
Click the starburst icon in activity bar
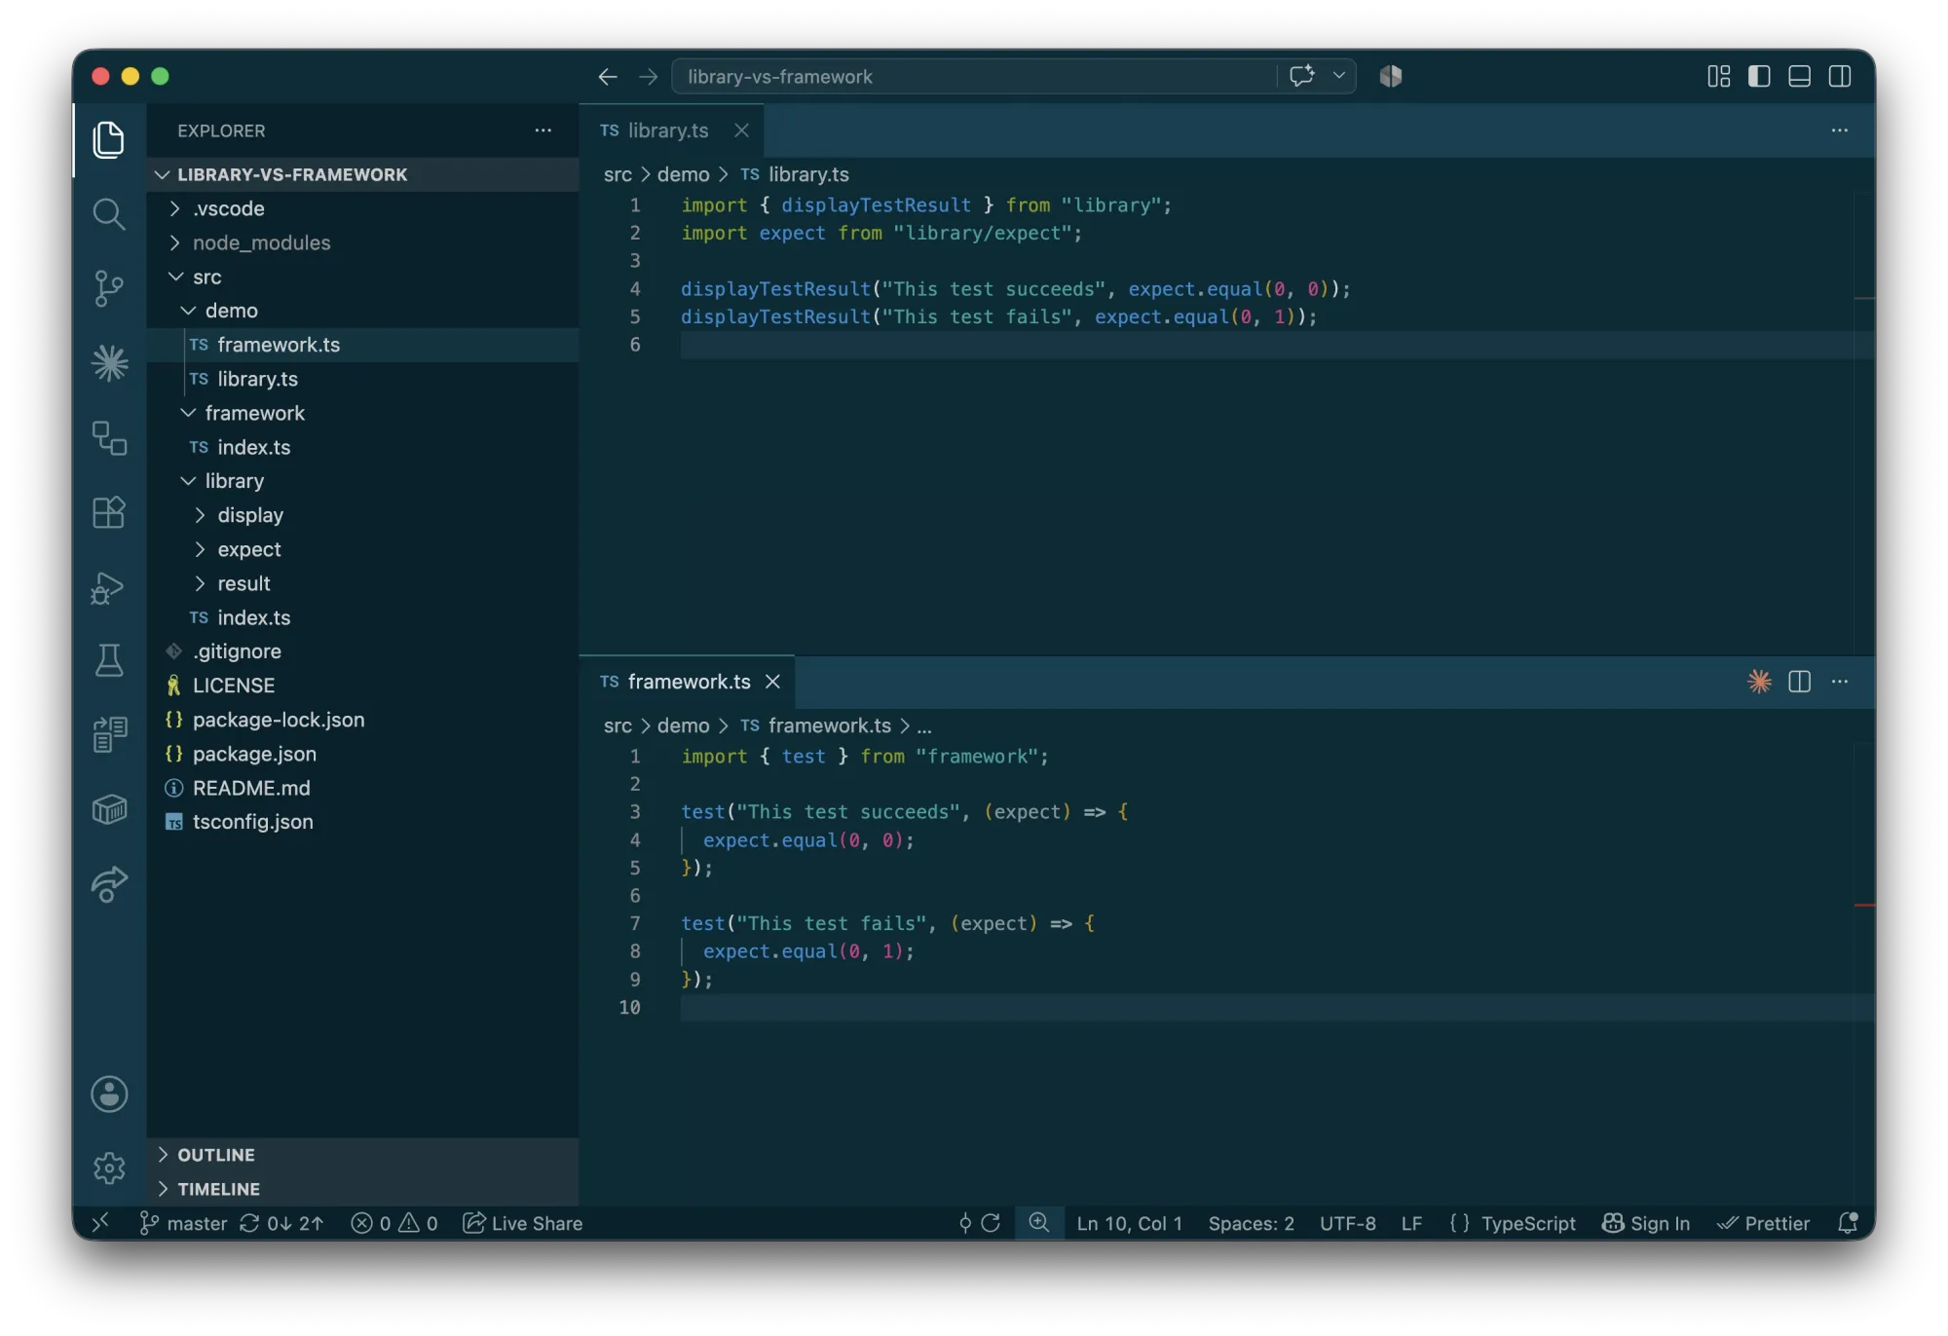(109, 363)
